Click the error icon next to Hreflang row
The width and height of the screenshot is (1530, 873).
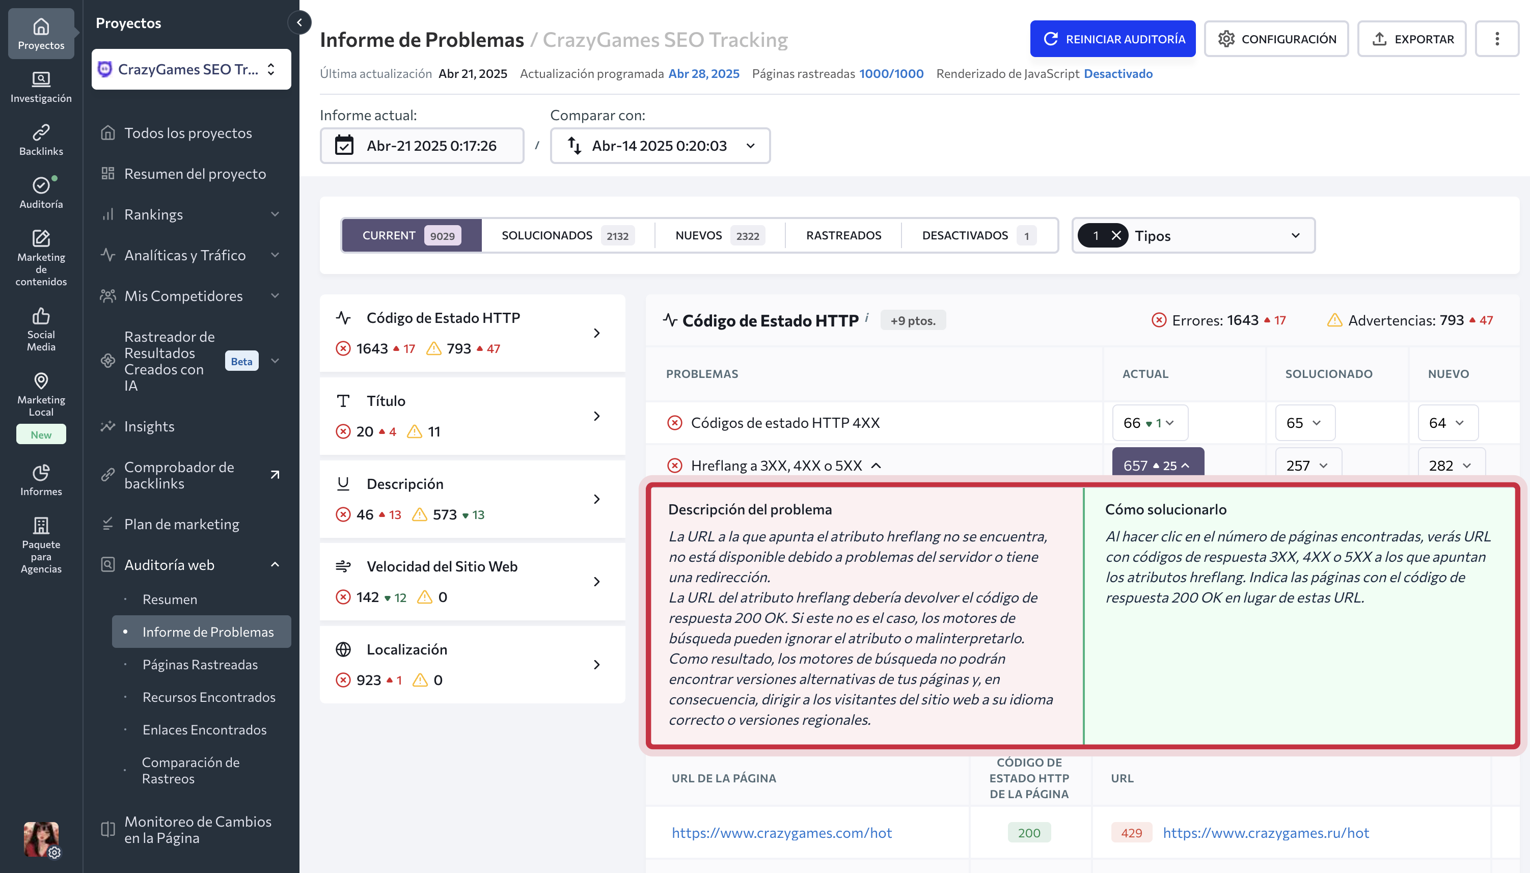tap(674, 466)
